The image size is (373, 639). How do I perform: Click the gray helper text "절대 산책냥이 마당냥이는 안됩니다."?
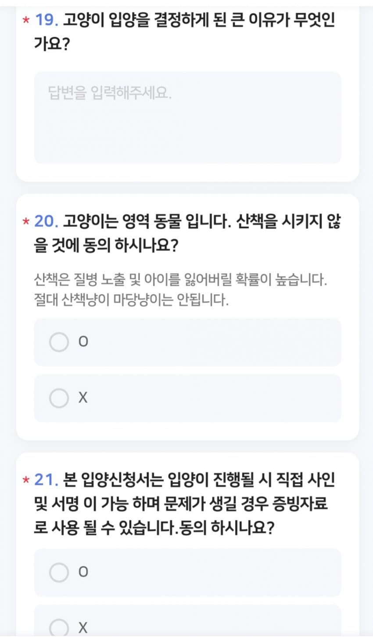(x=131, y=301)
